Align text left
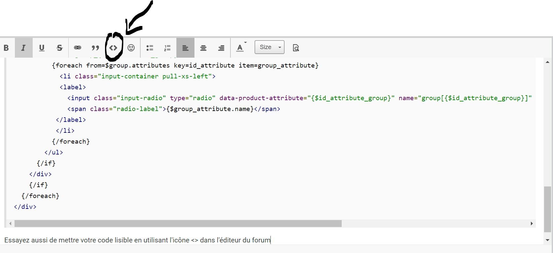The height and width of the screenshot is (253, 553). pyautogui.click(x=185, y=48)
